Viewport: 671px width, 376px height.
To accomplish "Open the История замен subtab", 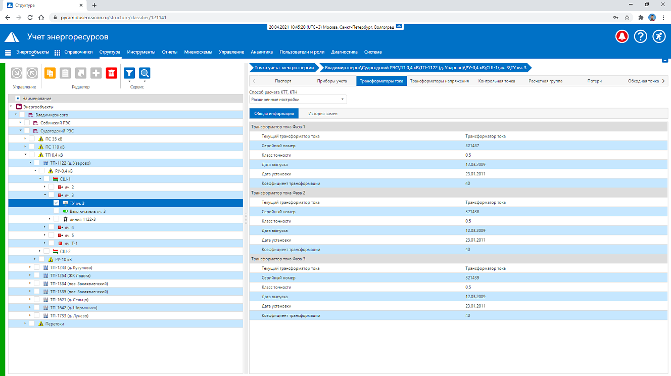I will pos(323,114).
